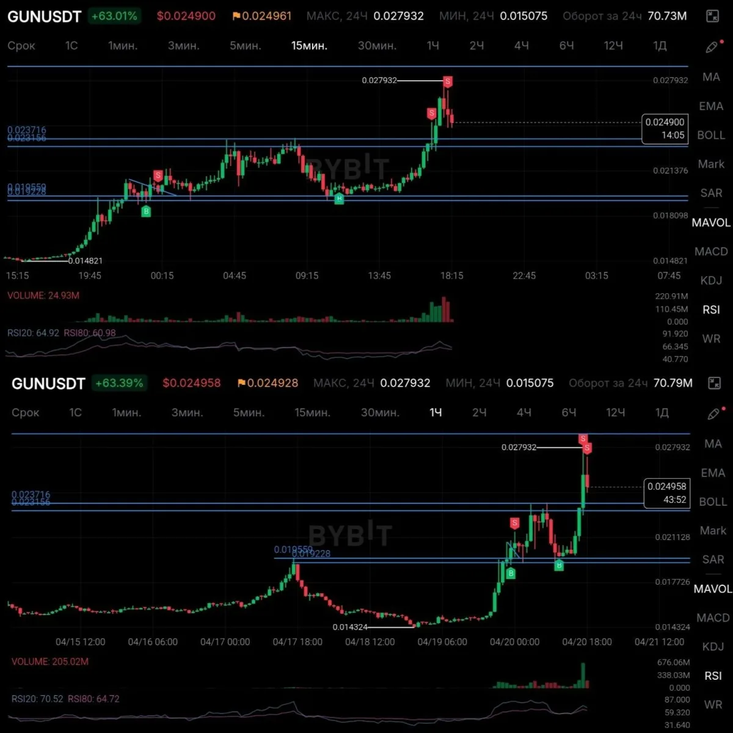The image size is (733, 733).
Task: Toggle BOLL indicator on upper chart
Action: (x=711, y=135)
